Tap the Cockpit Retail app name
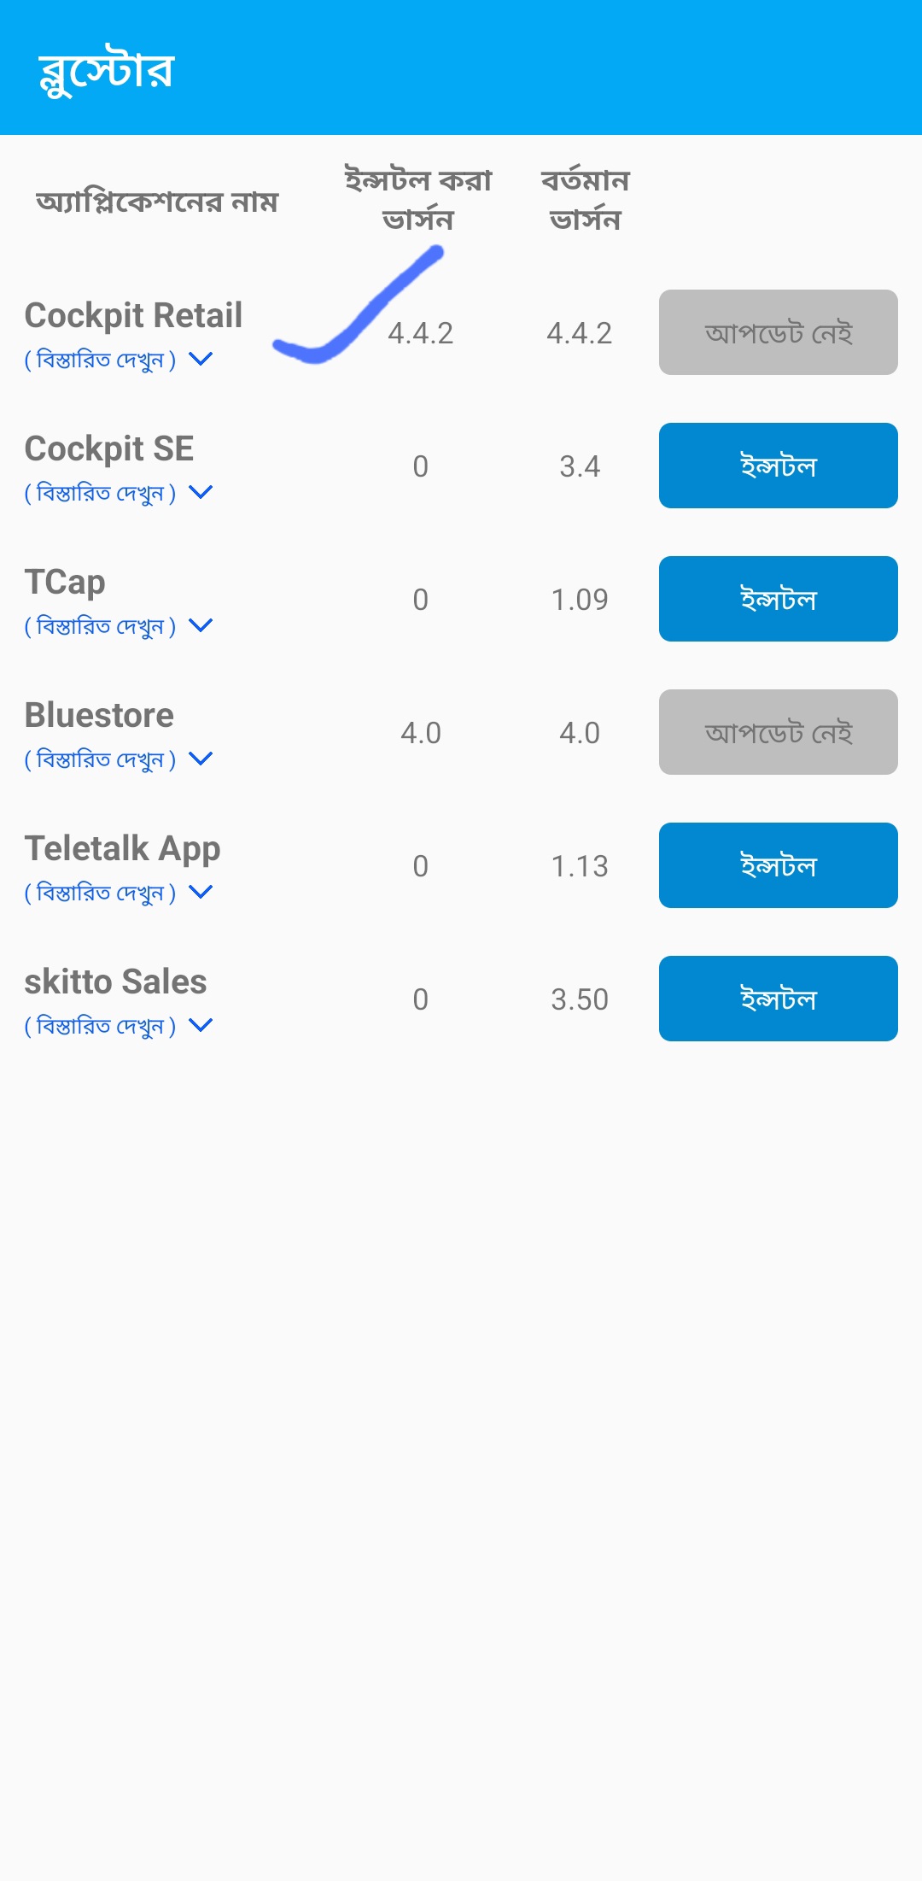This screenshot has height=1881, width=922. (x=133, y=315)
